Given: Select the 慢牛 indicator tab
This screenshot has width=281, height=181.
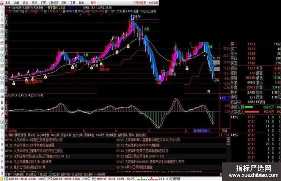Looking at the screenshot, I should (x=131, y=135).
